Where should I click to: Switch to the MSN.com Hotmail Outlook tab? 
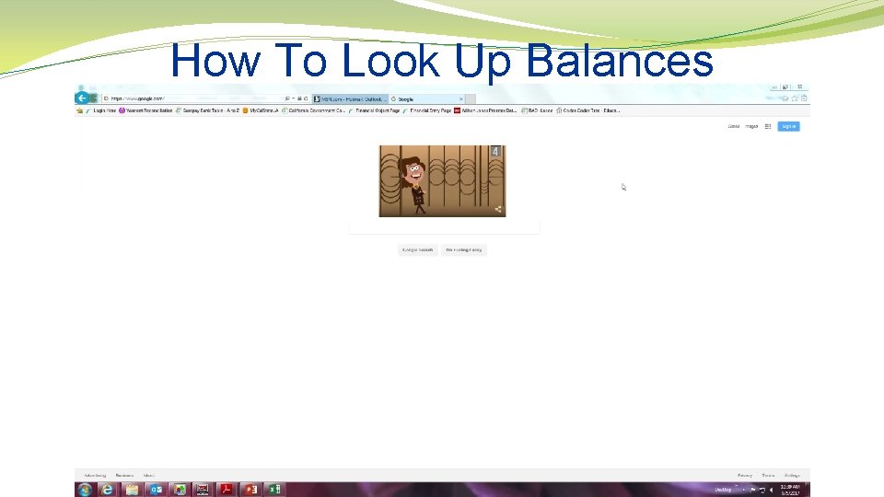350,99
